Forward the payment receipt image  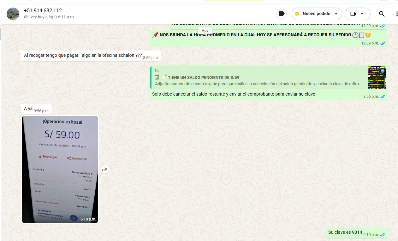click(x=105, y=169)
